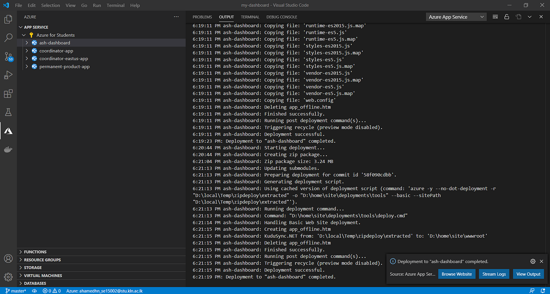The width and height of the screenshot is (550, 294).
Task: Open the View menu
Action: coord(70,5)
